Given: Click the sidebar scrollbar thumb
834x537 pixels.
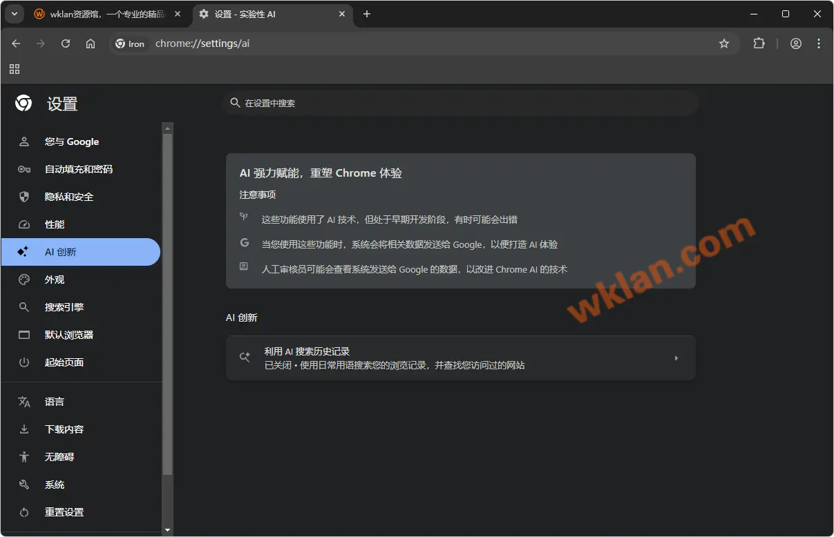Looking at the screenshot, I should [167, 304].
